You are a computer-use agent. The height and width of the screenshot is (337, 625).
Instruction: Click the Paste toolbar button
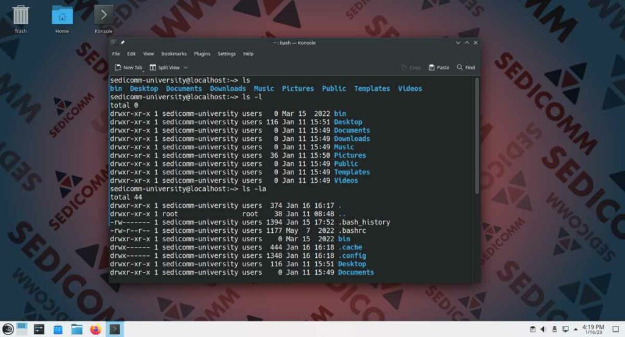point(438,68)
